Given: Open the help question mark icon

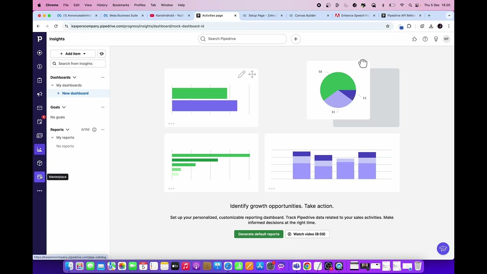Looking at the screenshot, I should coord(425,39).
